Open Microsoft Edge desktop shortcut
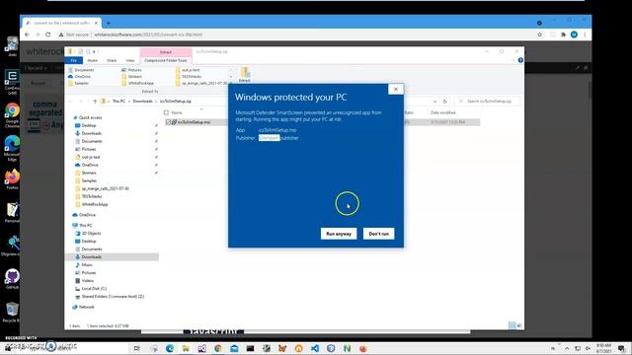This screenshot has height=355, width=632. coord(12,148)
